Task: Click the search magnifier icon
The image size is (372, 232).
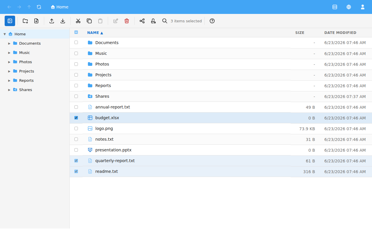Action: 165,21
